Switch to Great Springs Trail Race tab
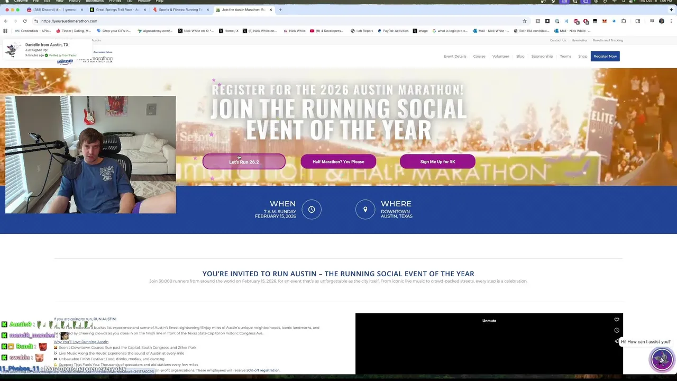 pyautogui.click(x=117, y=10)
